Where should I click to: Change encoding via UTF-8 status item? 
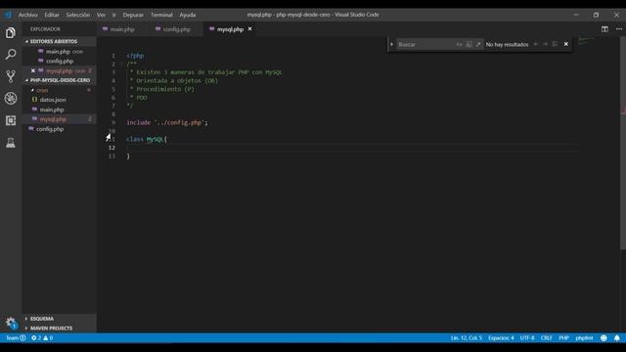[x=527, y=338]
